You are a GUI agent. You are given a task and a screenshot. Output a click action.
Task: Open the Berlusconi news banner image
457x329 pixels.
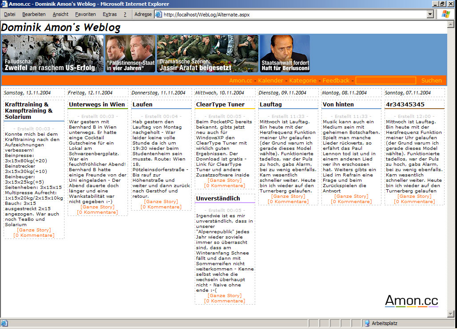(x=285, y=54)
